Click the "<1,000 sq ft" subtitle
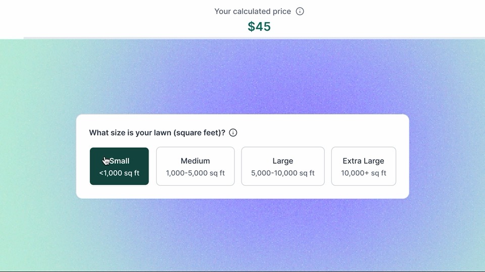 click(119, 173)
